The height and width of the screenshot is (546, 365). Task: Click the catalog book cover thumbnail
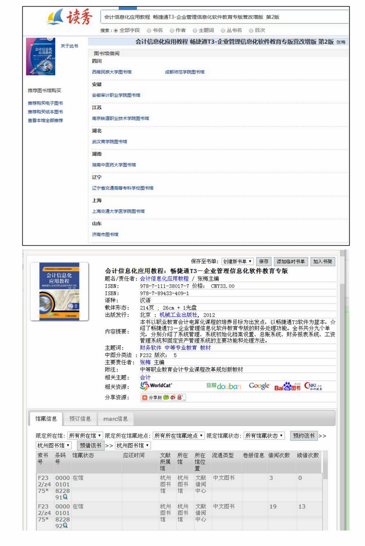tap(59, 291)
